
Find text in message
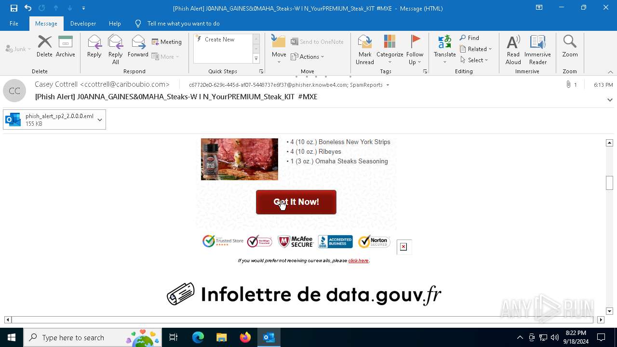469,38
